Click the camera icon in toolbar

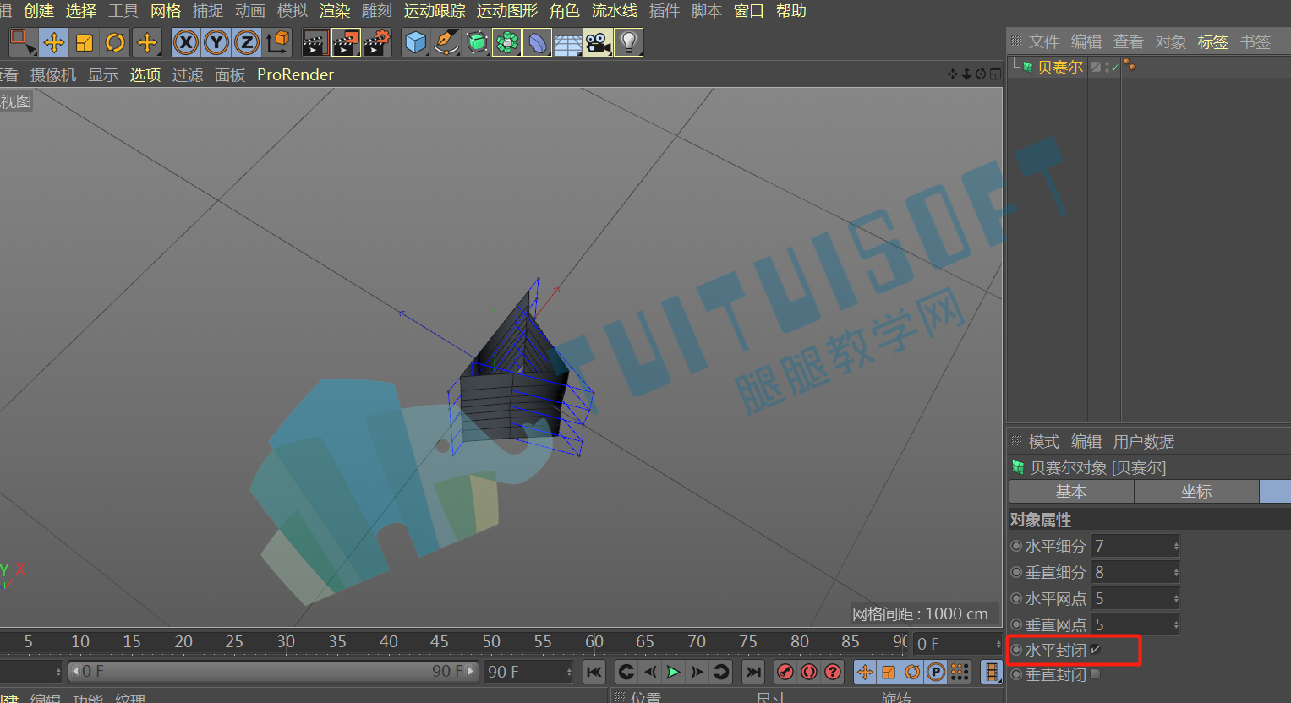[598, 42]
